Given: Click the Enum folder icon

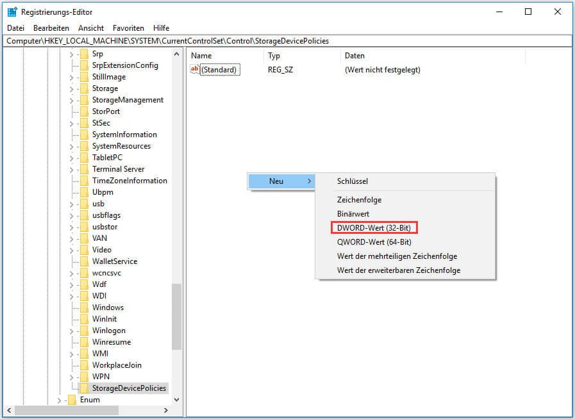Looking at the screenshot, I should [71, 400].
